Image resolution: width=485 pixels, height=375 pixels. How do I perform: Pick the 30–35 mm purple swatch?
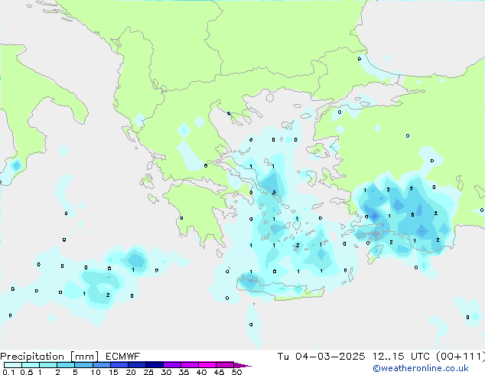click(172, 365)
